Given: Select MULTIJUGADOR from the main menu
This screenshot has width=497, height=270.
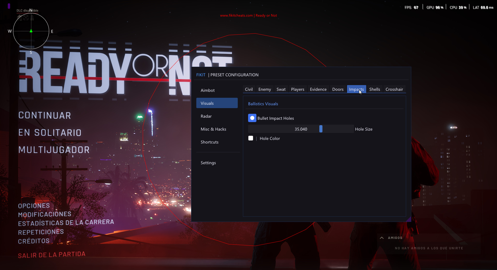Looking at the screenshot, I should pyautogui.click(x=54, y=149).
